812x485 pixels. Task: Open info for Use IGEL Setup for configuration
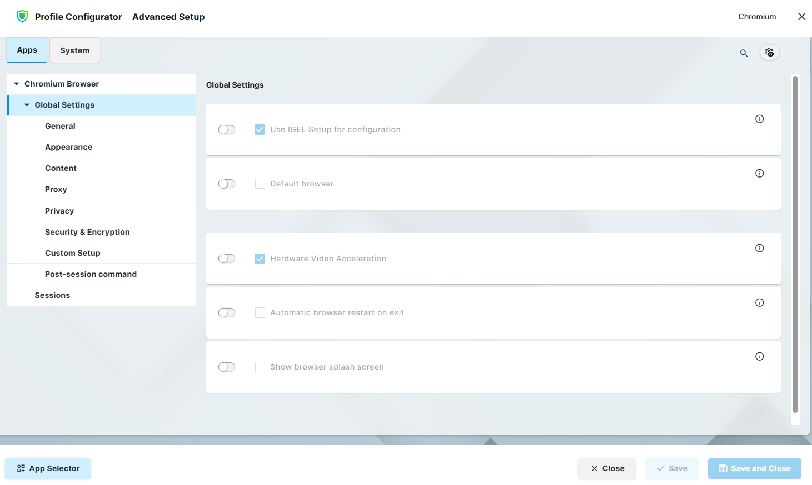point(759,119)
